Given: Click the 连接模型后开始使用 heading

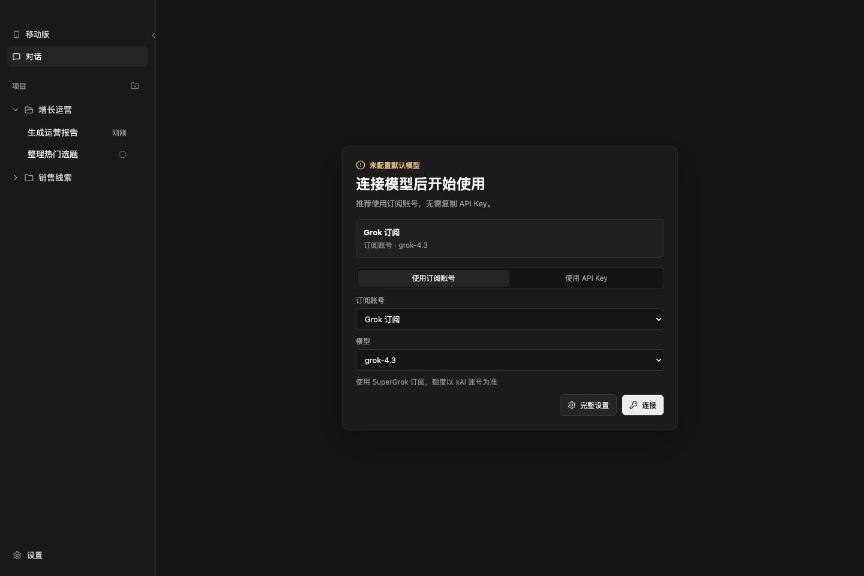Looking at the screenshot, I should tap(420, 184).
